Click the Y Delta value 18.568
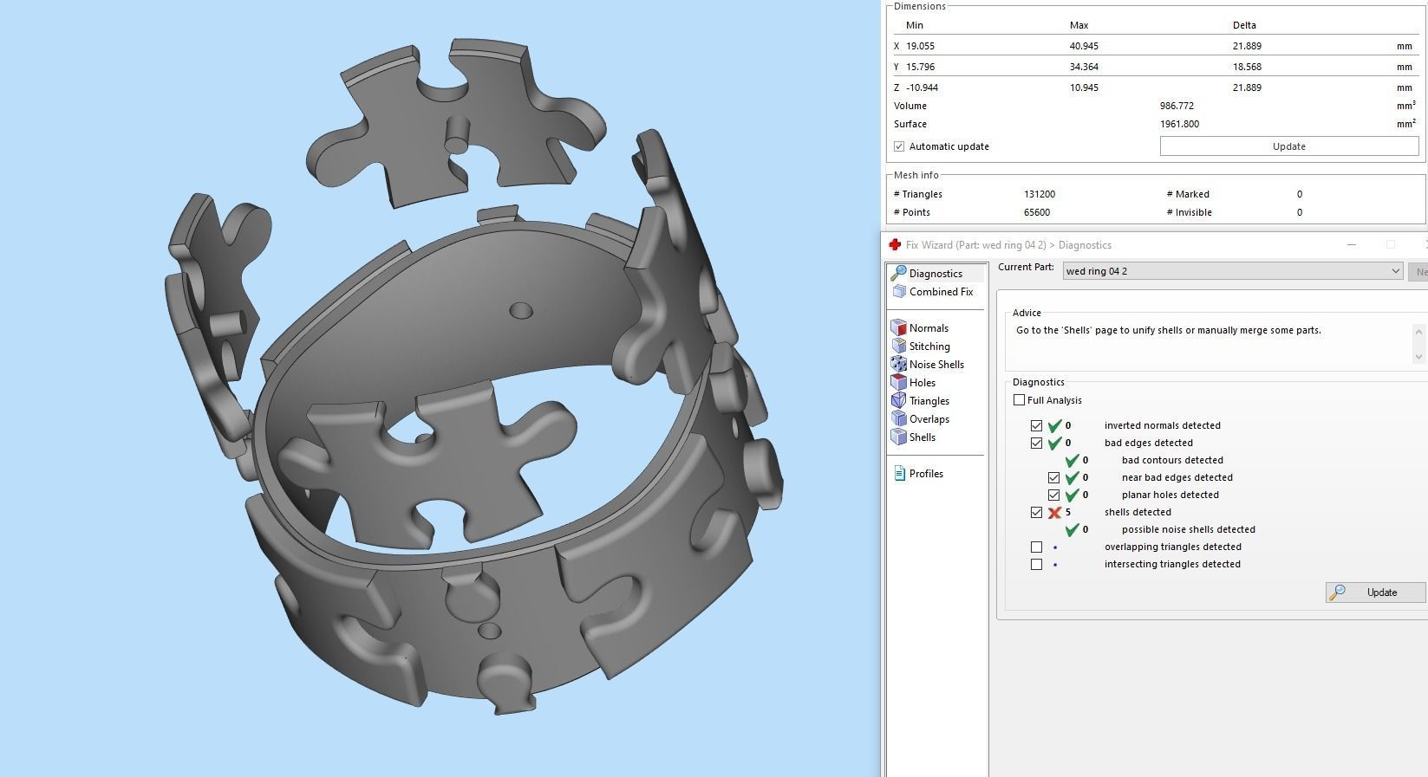 pyautogui.click(x=1247, y=67)
